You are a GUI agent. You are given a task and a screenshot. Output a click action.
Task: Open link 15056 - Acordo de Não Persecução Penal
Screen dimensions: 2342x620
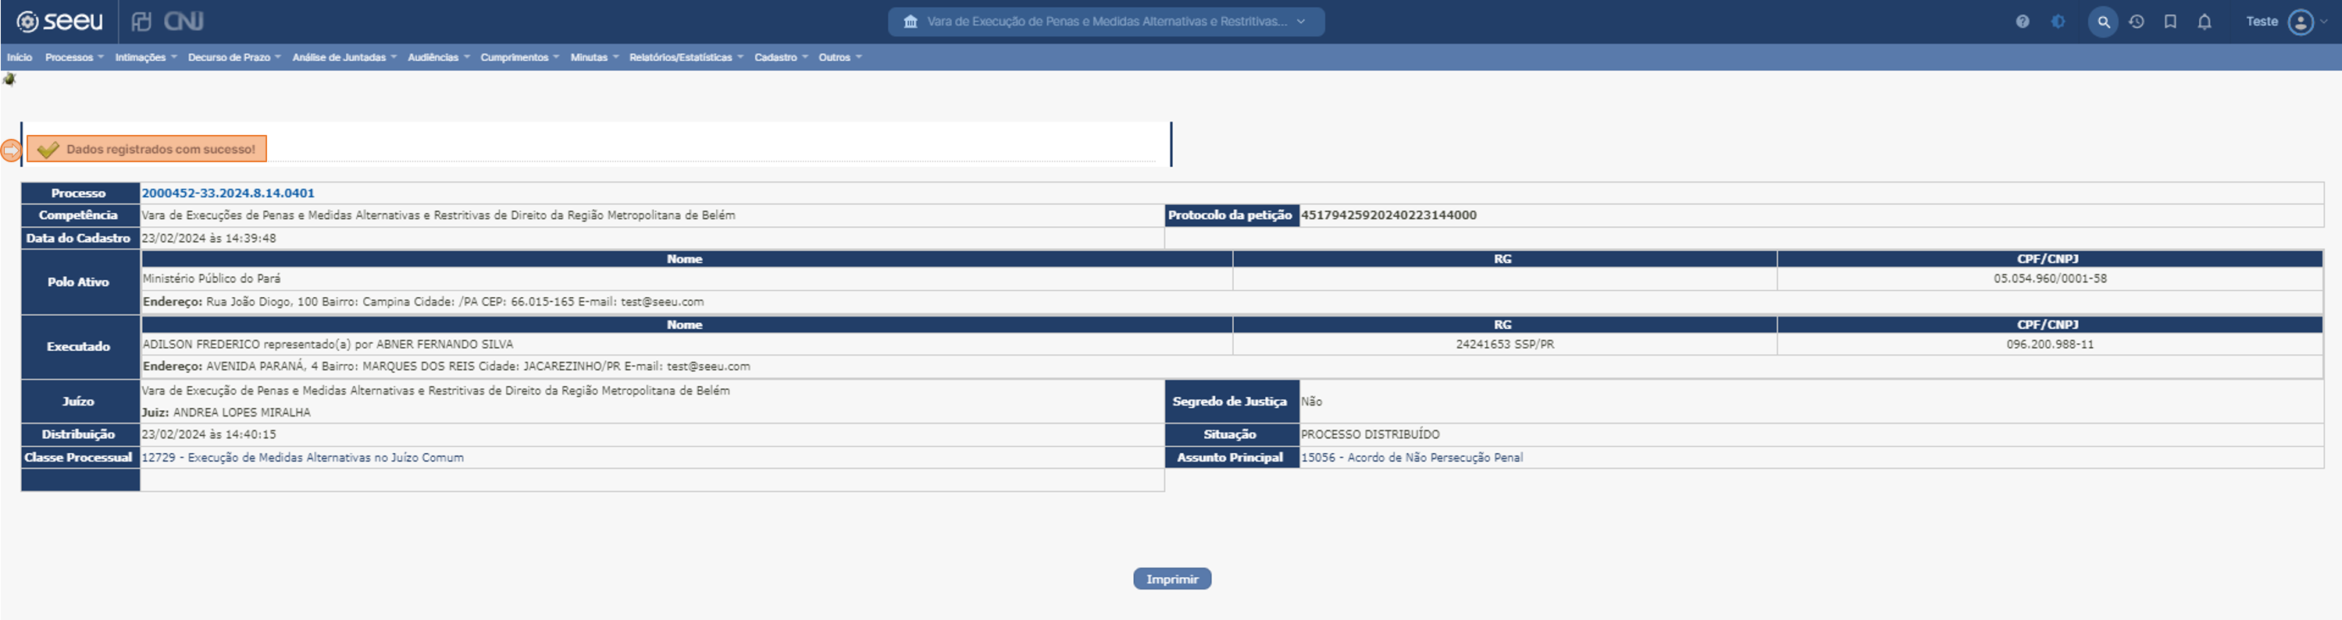(x=1412, y=458)
